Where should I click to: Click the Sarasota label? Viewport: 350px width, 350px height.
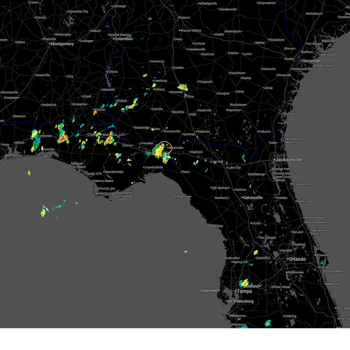(x=240, y=324)
